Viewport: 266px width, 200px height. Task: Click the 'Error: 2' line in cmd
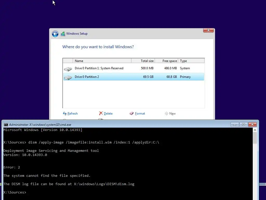12,167
